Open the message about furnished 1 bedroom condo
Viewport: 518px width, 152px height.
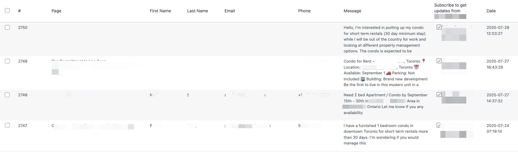coord(386,134)
